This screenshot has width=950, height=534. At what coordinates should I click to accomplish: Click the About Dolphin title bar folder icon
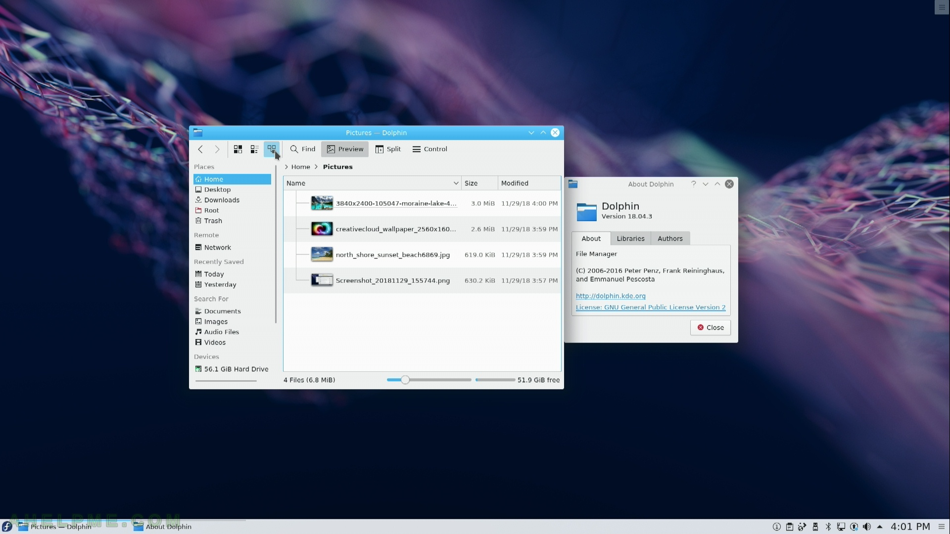click(573, 184)
